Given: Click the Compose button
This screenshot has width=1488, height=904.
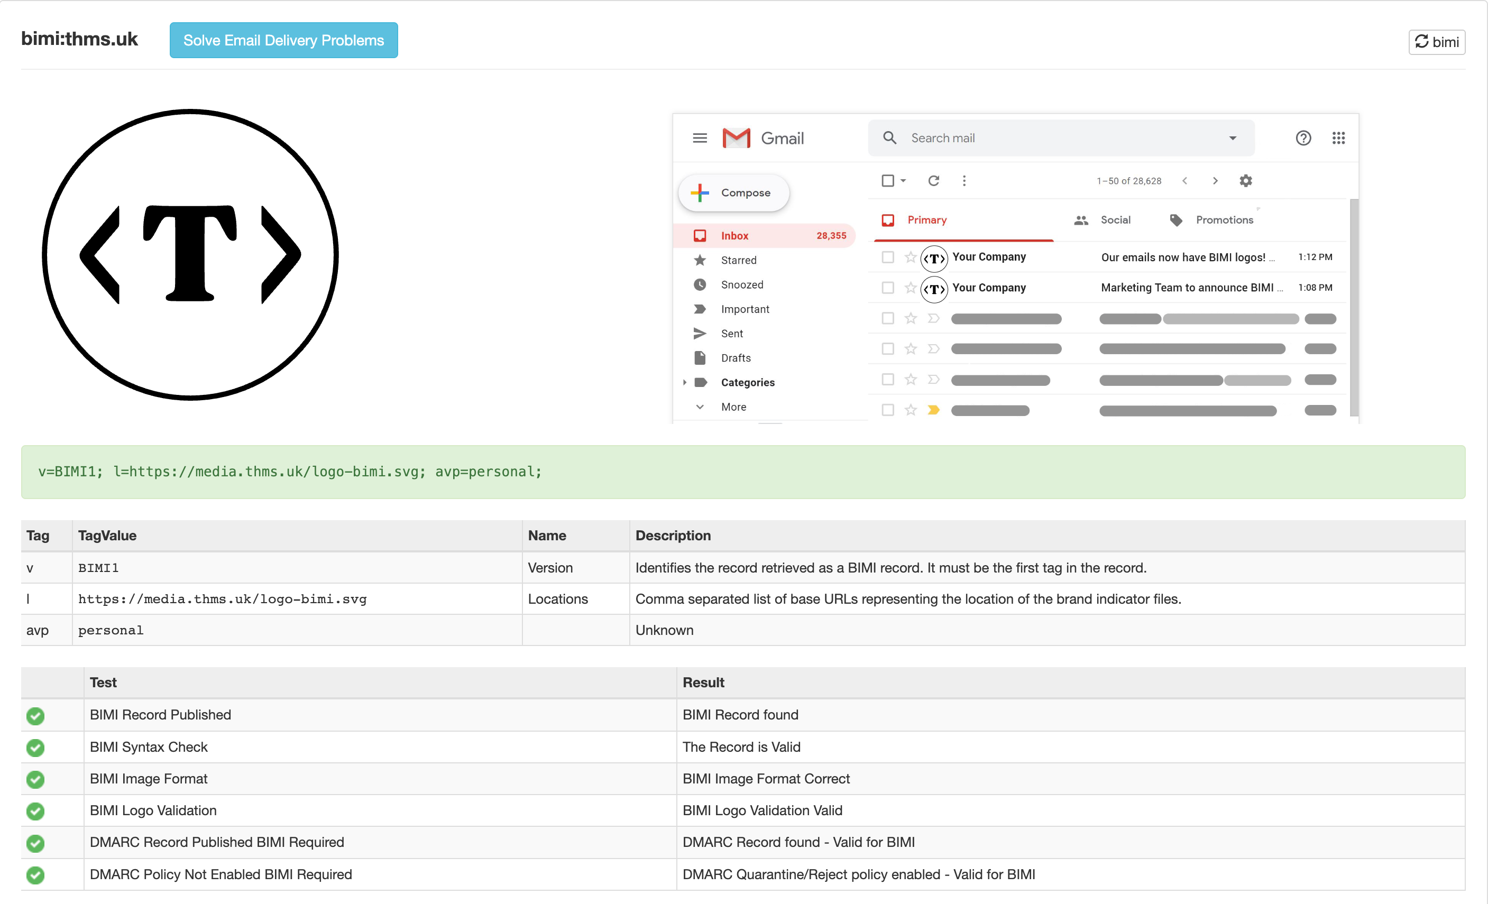Looking at the screenshot, I should coord(734,192).
